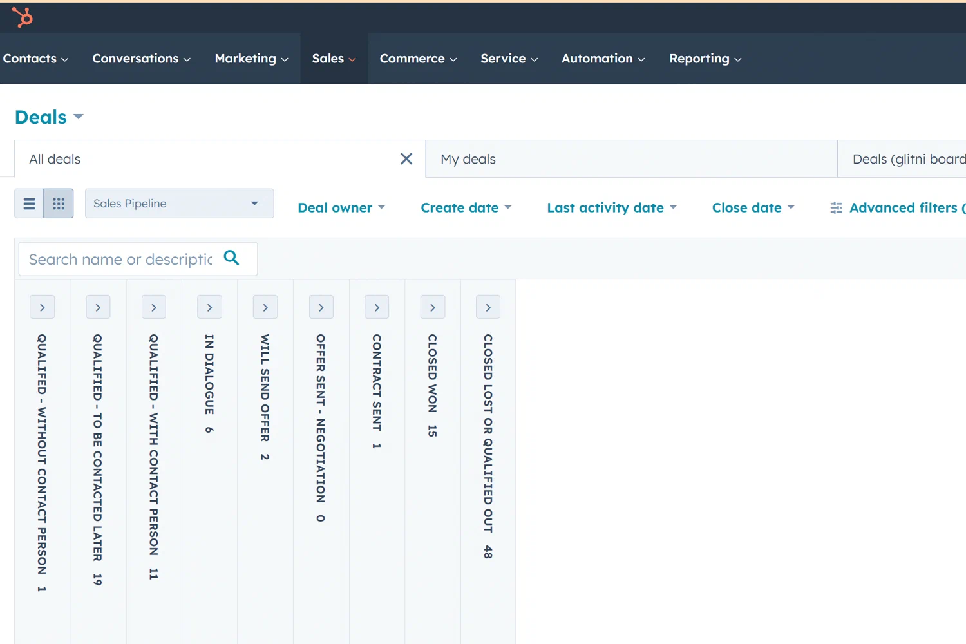Image resolution: width=966 pixels, height=644 pixels.
Task: Switch to list view layout
Action: tap(29, 203)
